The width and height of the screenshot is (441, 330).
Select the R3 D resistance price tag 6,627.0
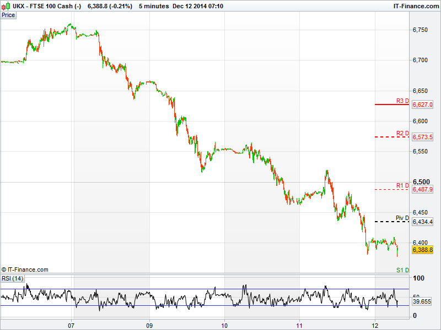pos(423,105)
